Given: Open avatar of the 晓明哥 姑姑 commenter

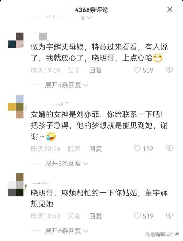Looking at the screenshot, I should 16,184.
